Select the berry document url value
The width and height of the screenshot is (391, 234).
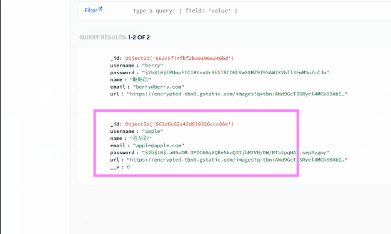pos(237,94)
